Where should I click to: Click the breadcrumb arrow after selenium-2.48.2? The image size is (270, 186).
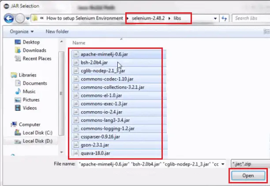[x=169, y=18]
